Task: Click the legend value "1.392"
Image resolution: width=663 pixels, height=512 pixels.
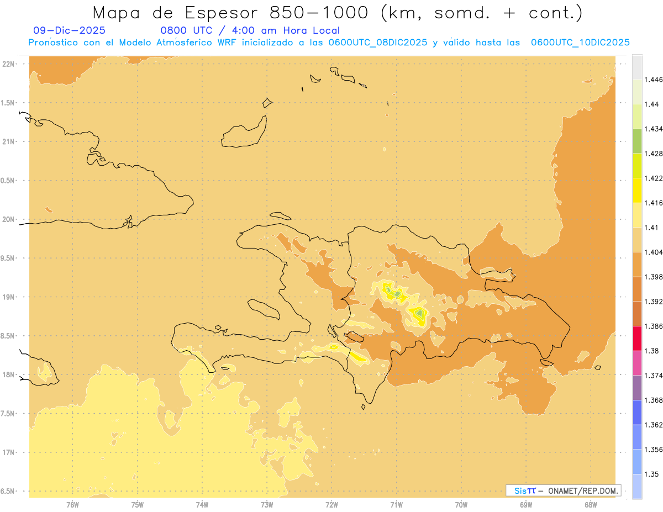Action: tap(654, 302)
